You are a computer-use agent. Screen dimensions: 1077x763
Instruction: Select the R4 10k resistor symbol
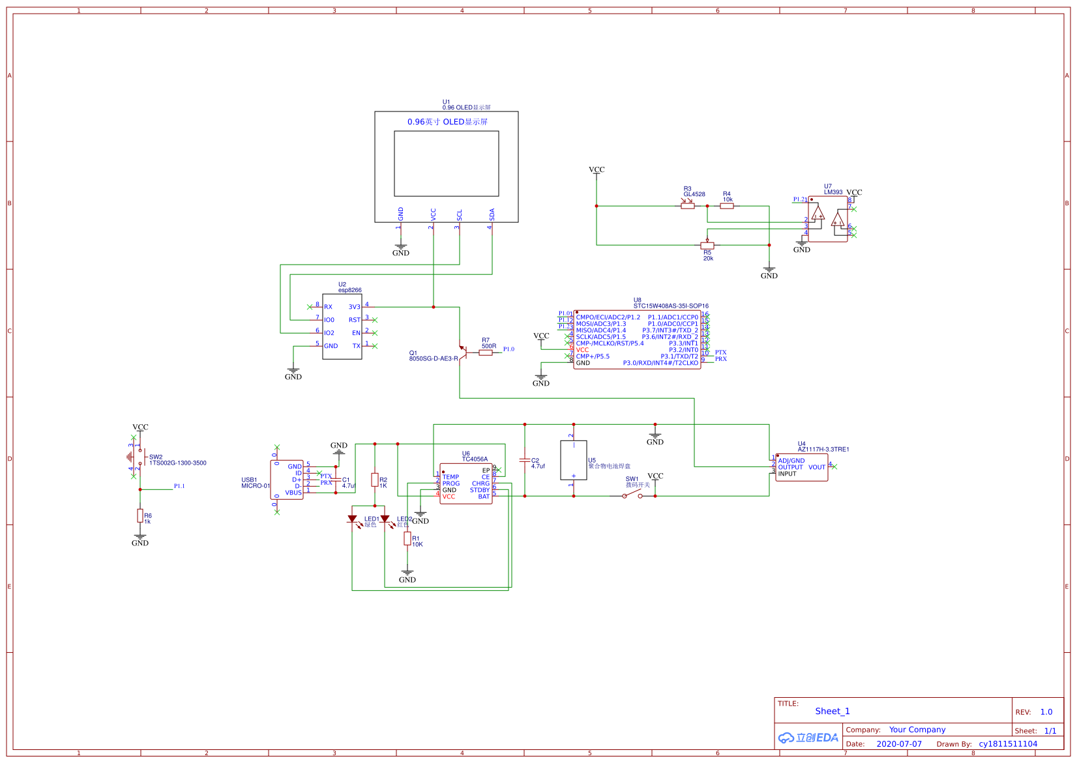click(727, 206)
